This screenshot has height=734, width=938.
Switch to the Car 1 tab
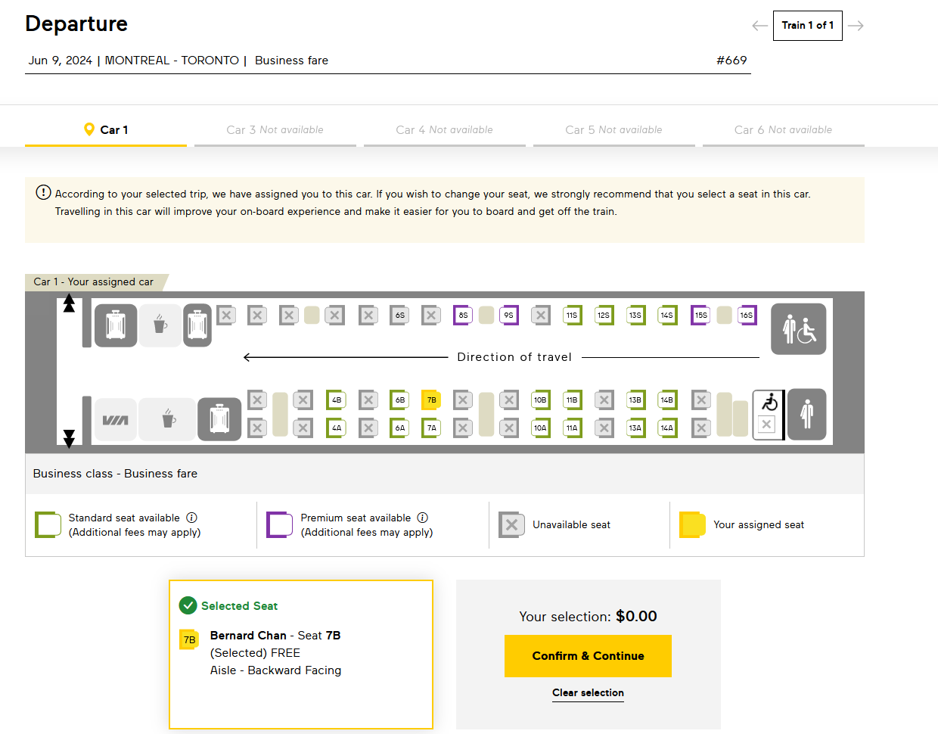pos(106,130)
